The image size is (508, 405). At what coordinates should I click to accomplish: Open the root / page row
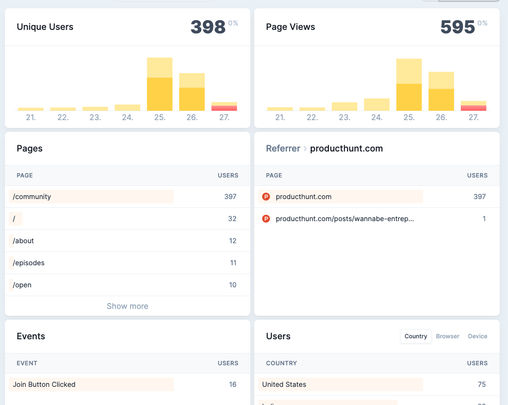14,219
